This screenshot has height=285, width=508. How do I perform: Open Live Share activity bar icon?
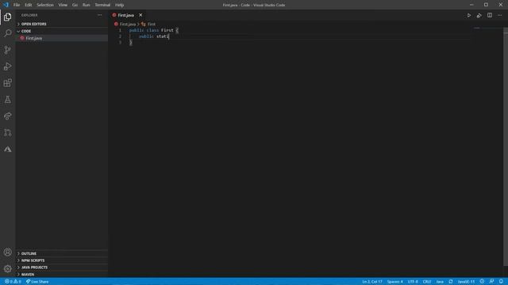(7, 116)
